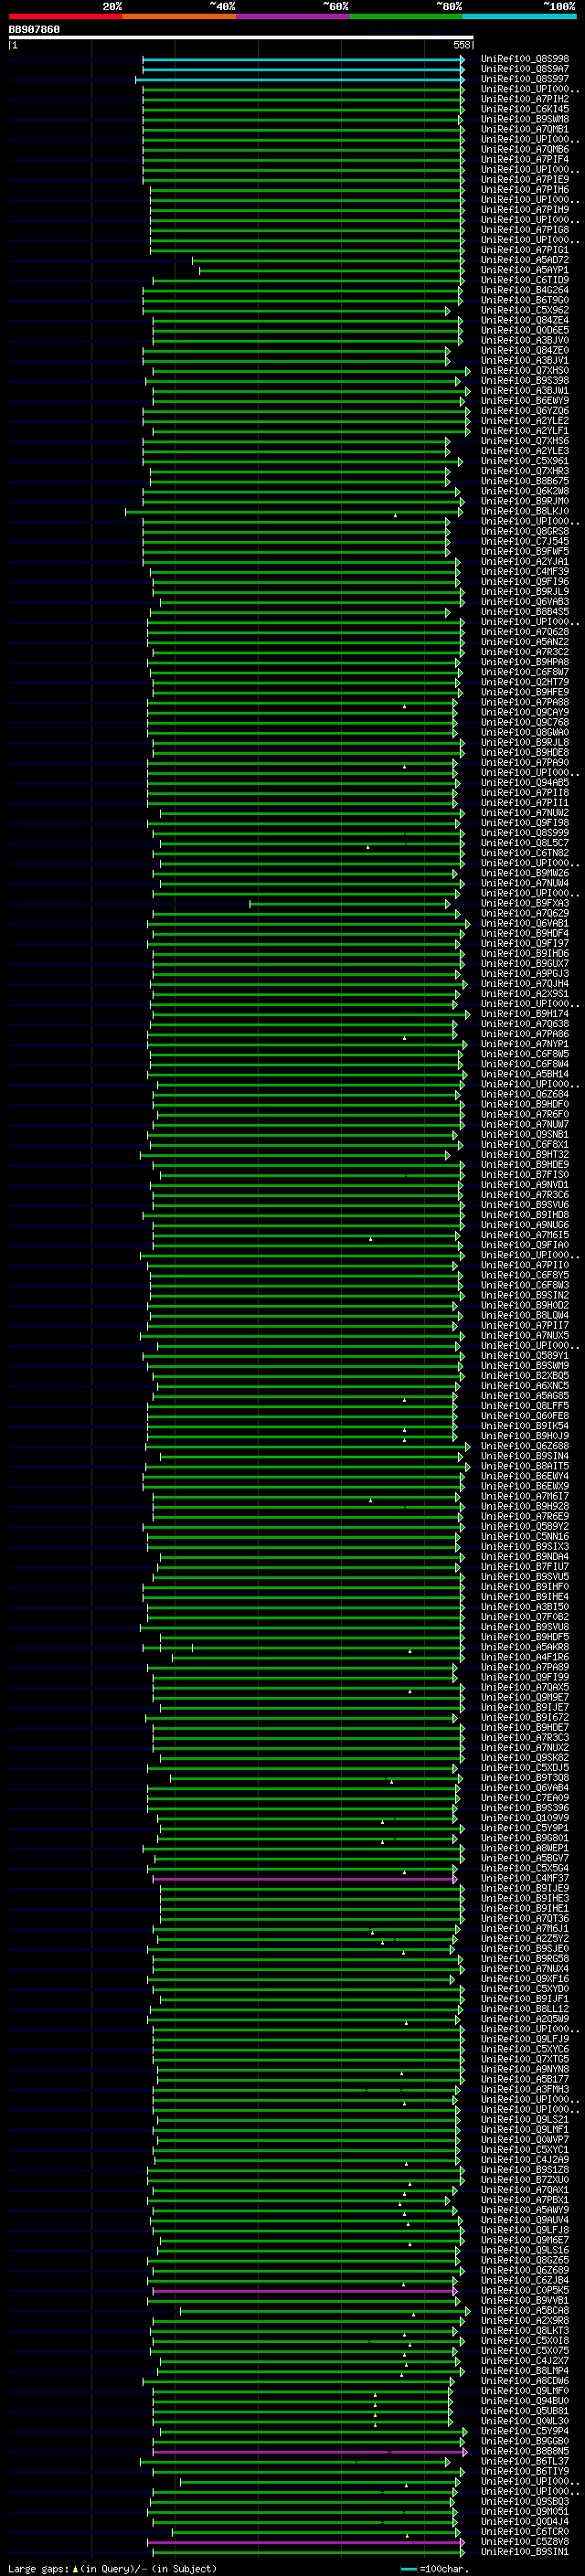Click the green alignment bar of A5AYP1
The image size is (585, 2576).
(x=331, y=270)
